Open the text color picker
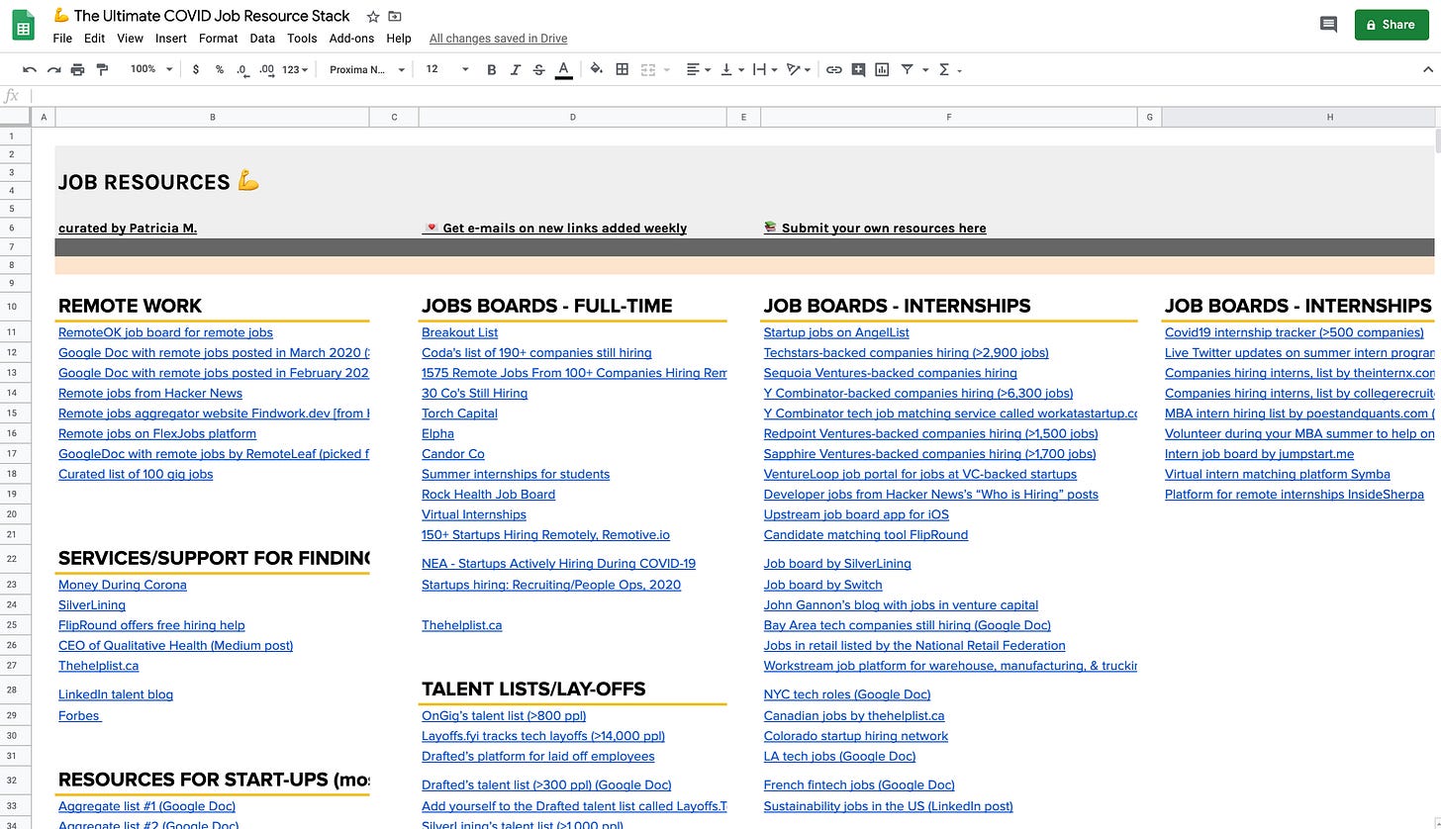Viewport: 1441px width, 829px height. [x=563, y=69]
